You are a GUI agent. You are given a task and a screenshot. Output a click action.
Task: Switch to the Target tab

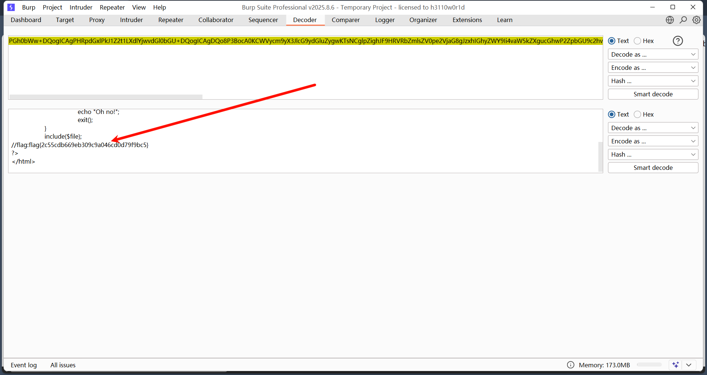tap(65, 20)
